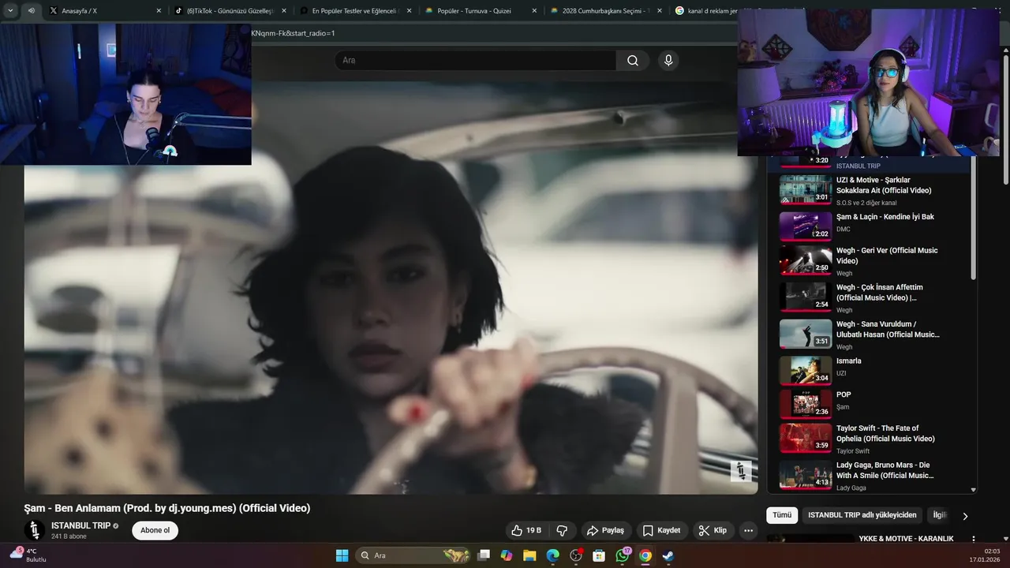Play Ismarla by UZI thumbnail
This screenshot has width=1010, height=568.
pyautogui.click(x=806, y=370)
